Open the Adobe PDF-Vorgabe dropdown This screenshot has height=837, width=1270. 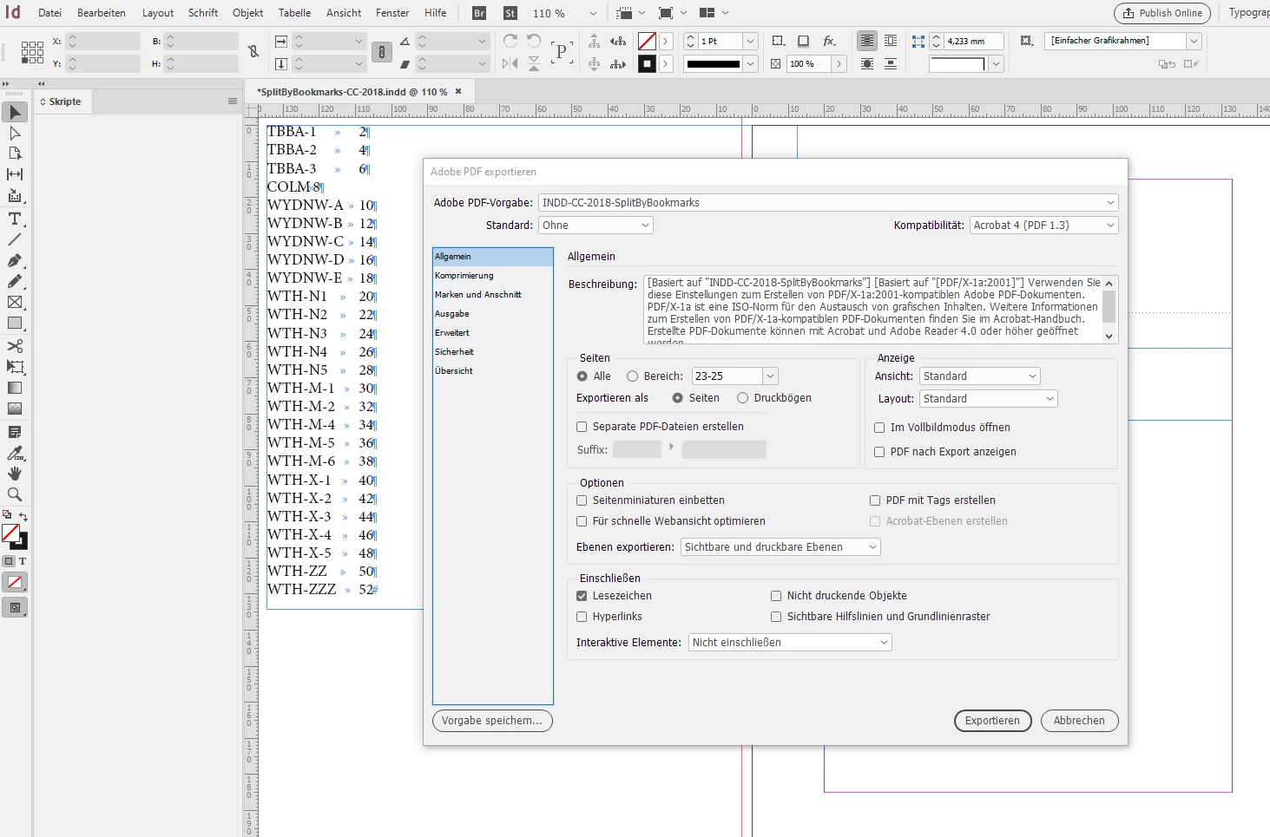coord(828,203)
